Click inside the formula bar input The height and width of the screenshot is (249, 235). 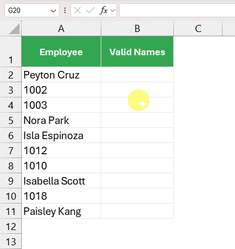tap(177, 10)
